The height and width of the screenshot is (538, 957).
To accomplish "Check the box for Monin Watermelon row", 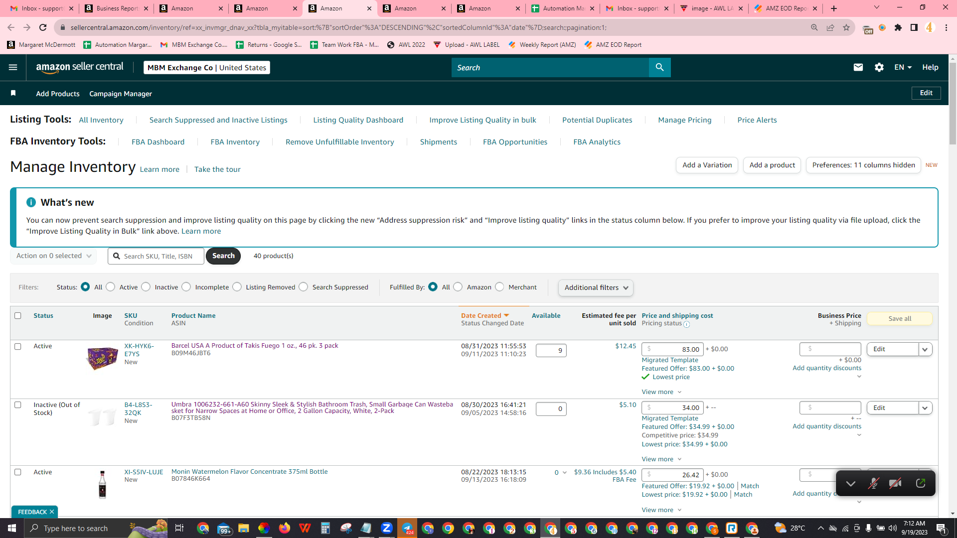I will (18, 472).
